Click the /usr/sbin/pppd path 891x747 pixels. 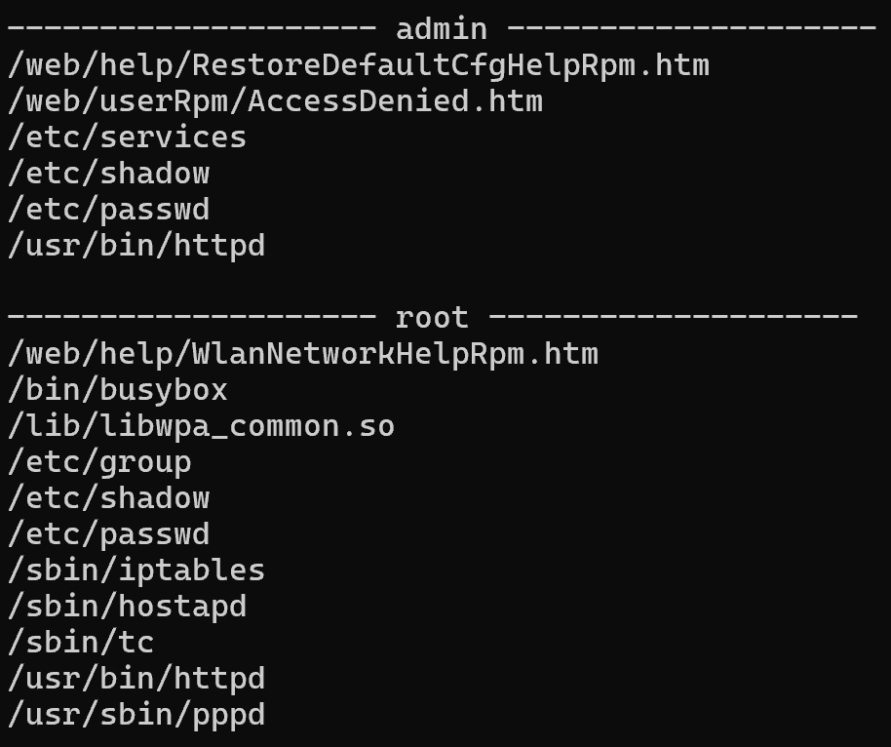136,714
